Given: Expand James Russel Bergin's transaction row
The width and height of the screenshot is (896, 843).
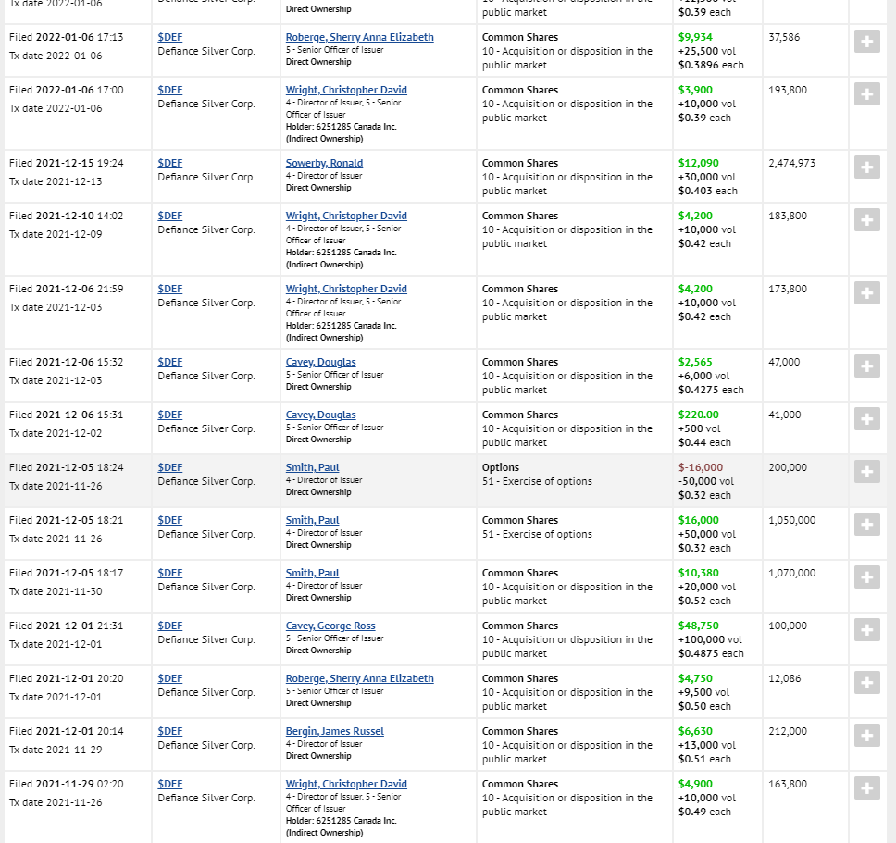Looking at the screenshot, I should tap(867, 735).
